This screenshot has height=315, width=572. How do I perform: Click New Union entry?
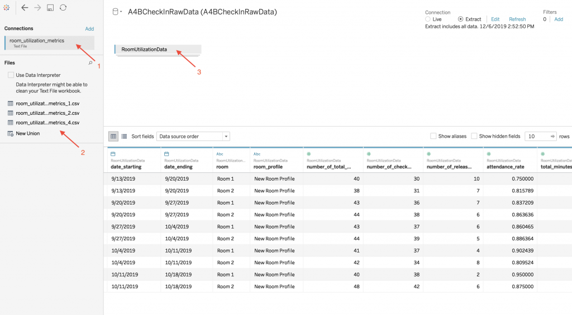tap(28, 134)
